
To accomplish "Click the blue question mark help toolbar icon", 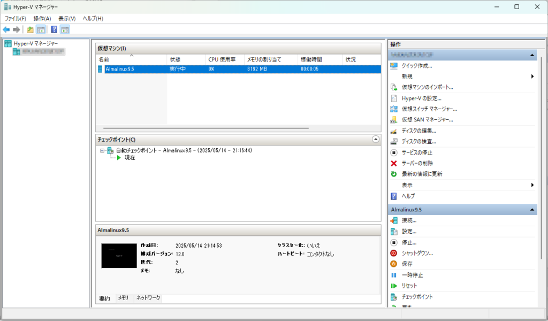I will [54, 29].
